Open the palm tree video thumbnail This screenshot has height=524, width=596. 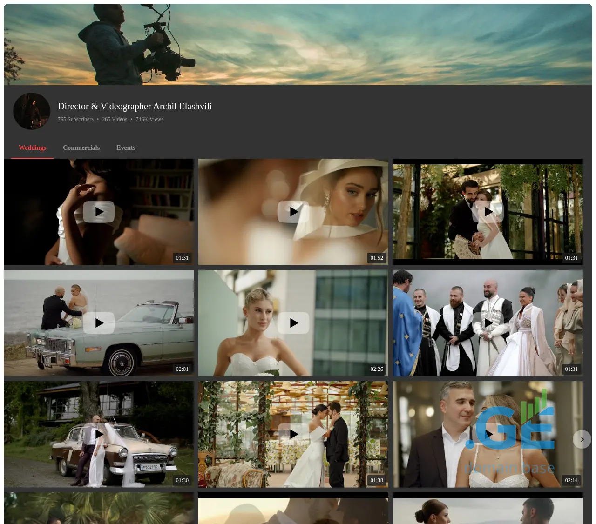[x=99, y=508]
